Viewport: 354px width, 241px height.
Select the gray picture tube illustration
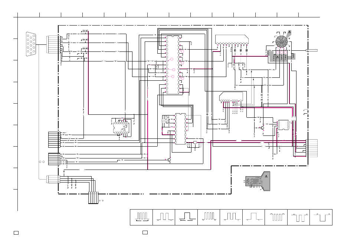(258, 181)
